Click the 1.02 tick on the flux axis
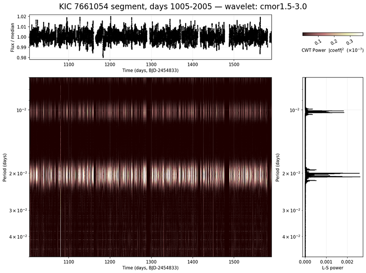The image size is (366, 273). coord(22,17)
